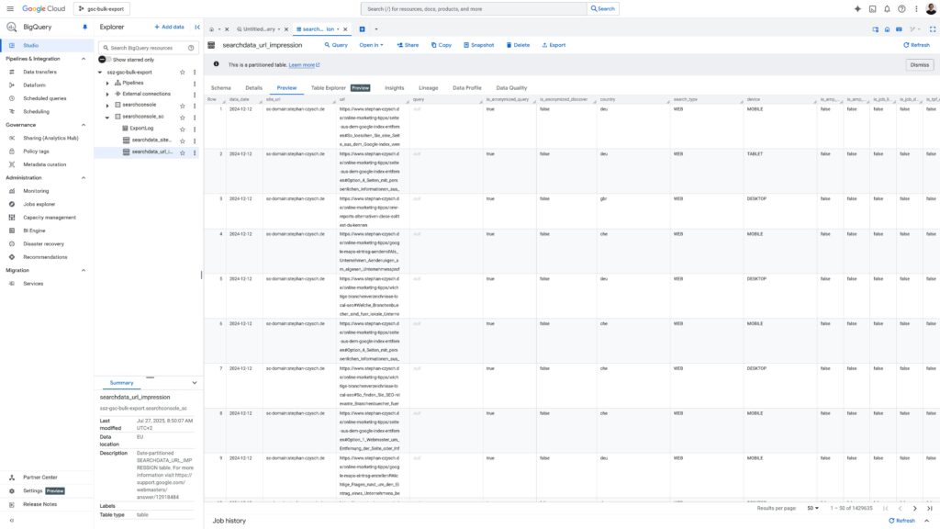Image resolution: width=940 pixels, height=529 pixels.
Task: Dismiss the partitioned table notice
Action: click(919, 65)
